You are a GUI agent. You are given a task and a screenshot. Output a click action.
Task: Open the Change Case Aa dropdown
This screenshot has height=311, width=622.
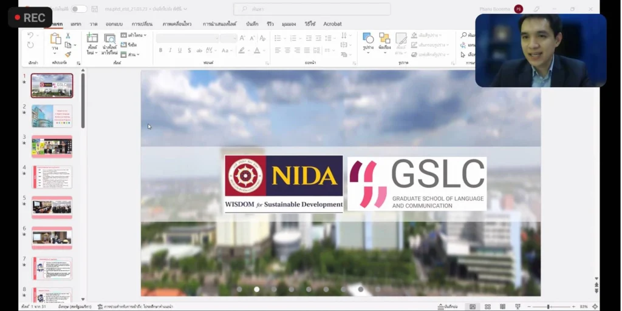point(227,50)
